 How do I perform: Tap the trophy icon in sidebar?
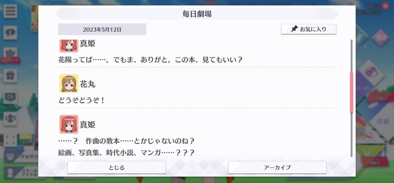(11, 119)
